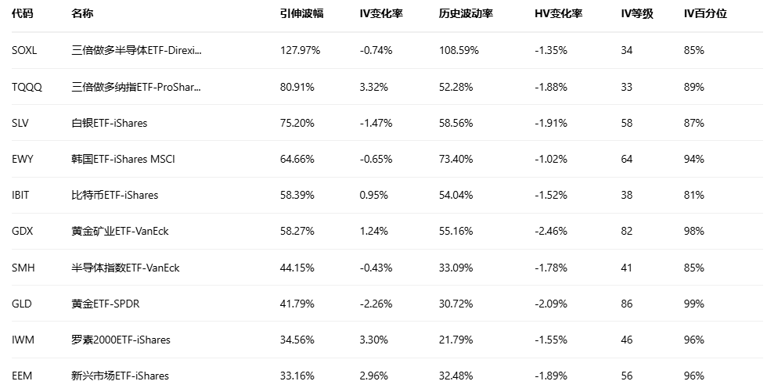The image size is (767, 392).
Task: Click the IV变化率 column header
Action: (x=381, y=14)
